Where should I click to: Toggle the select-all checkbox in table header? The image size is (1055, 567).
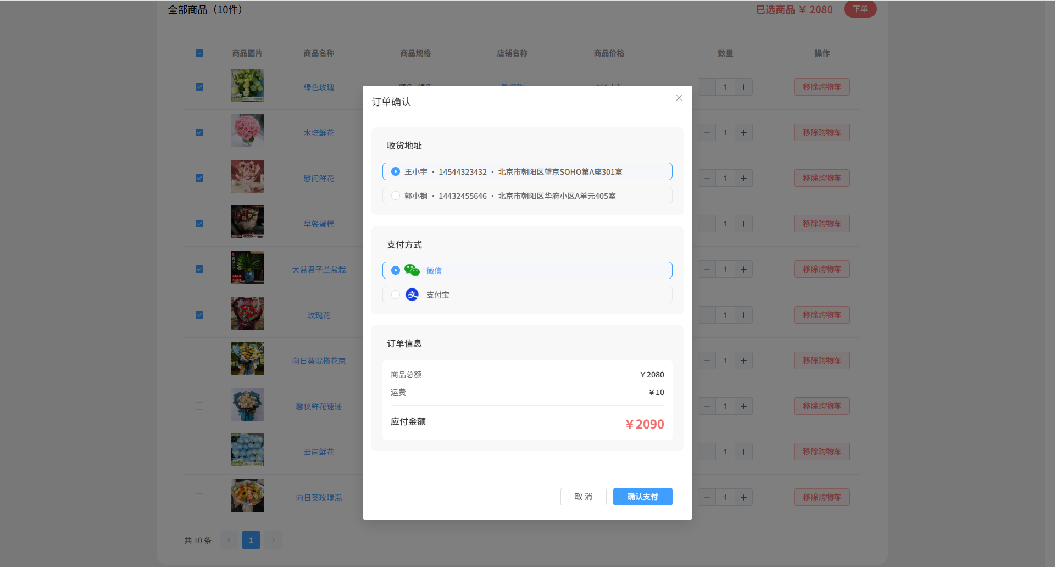coord(199,53)
